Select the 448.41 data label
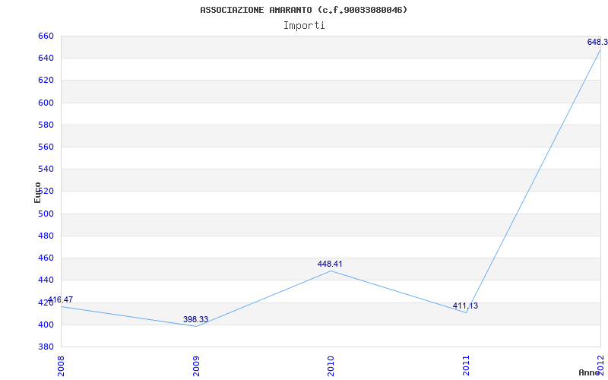Image resolution: width=608 pixels, height=380 pixels. [330, 264]
